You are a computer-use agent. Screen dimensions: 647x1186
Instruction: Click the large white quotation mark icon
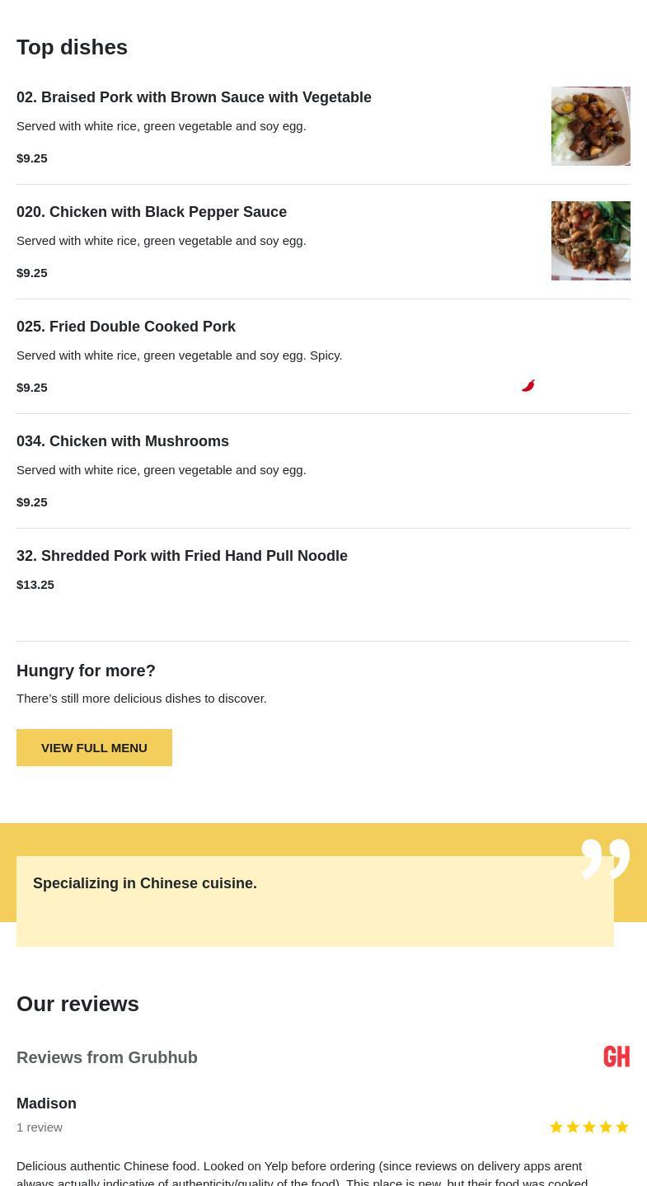tap(605, 859)
